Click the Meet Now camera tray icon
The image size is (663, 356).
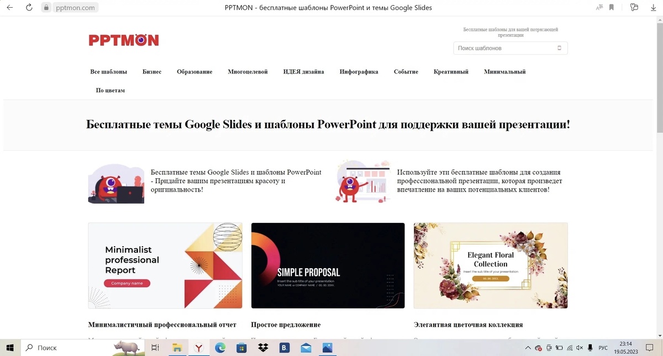tap(549, 348)
